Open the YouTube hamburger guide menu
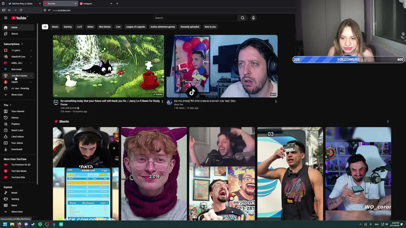406x228 pixels. click(5, 18)
